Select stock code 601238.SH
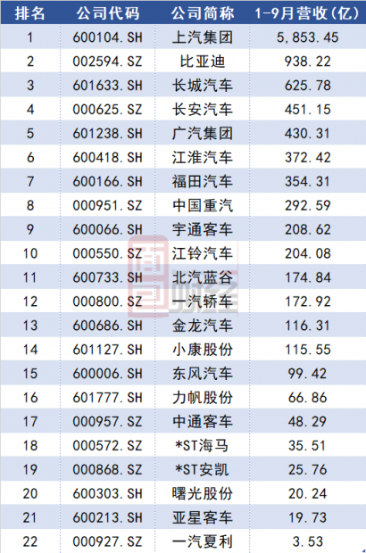Screen dimensions: 366x553 [x=107, y=133]
